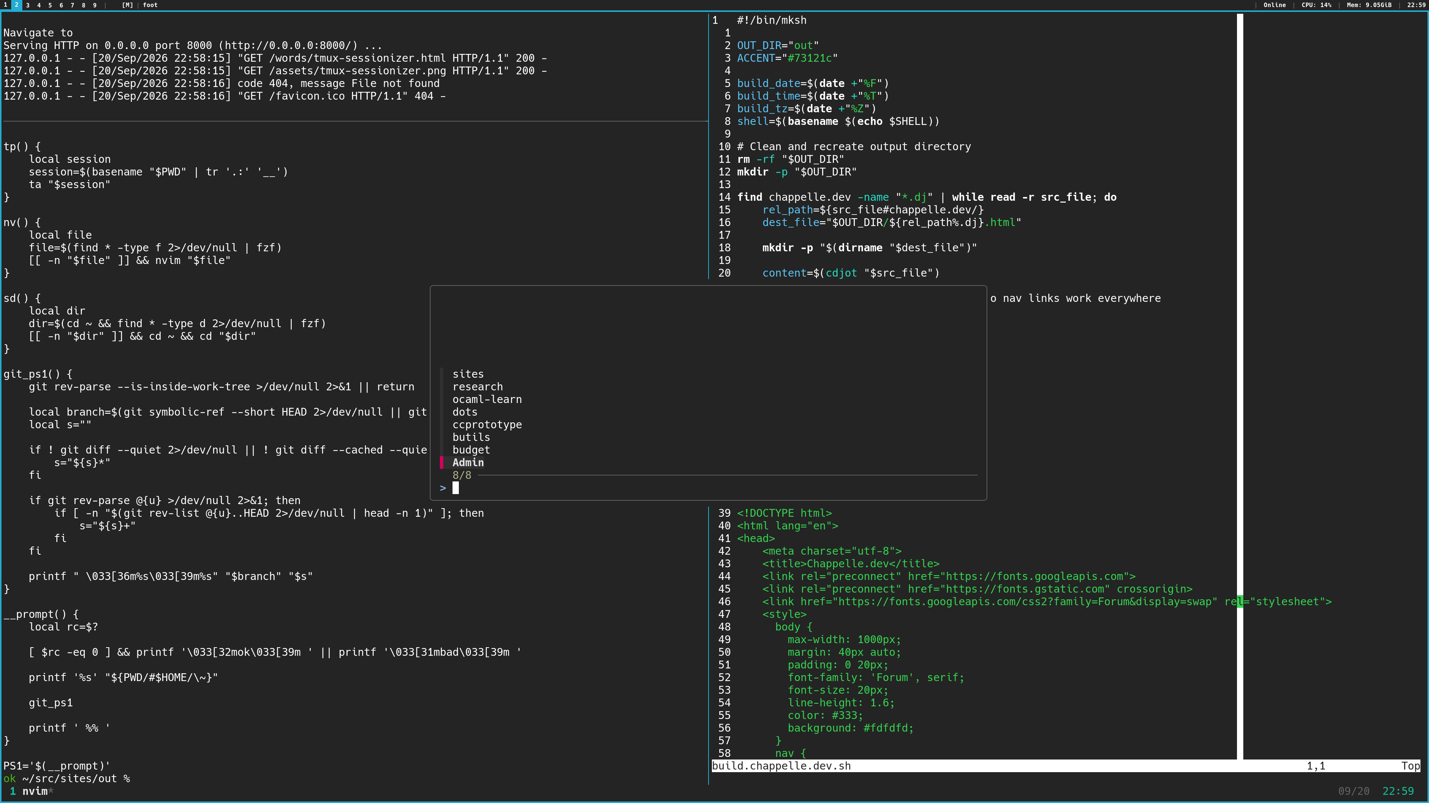The width and height of the screenshot is (1429, 803).
Task: Click the 'foot' window title in top bar
Action: click(150, 5)
